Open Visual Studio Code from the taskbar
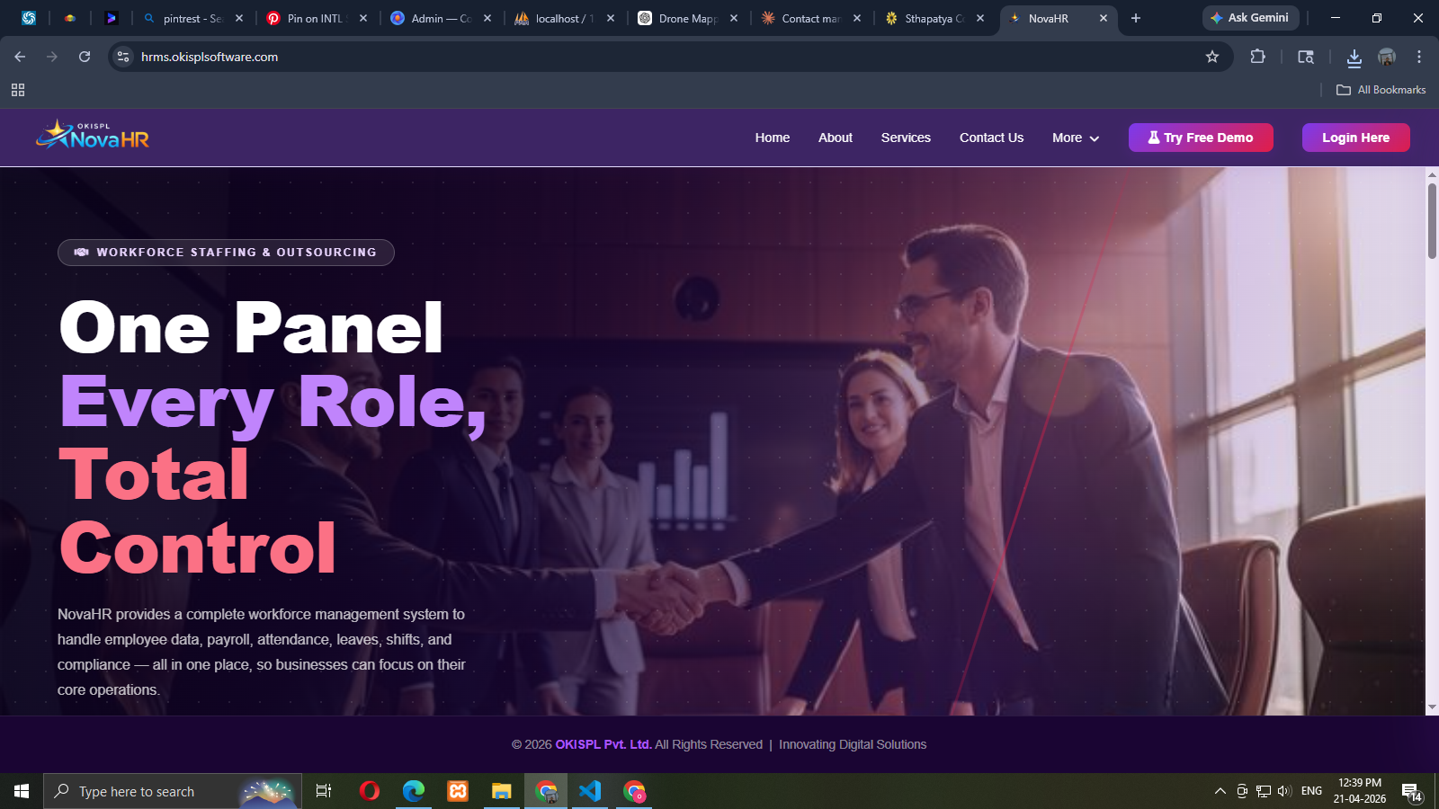The width and height of the screenshot is (1439, 809). [x=590, y=791]
